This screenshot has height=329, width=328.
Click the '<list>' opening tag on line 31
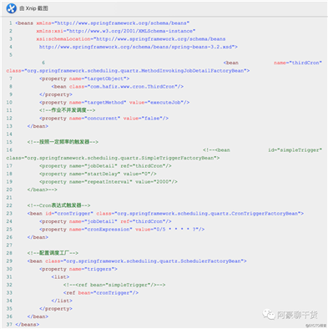60,277
